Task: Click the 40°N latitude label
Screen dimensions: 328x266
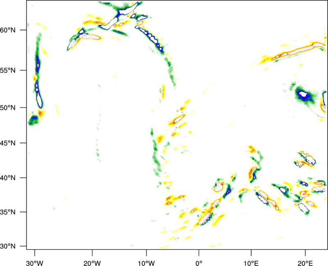Action: [x=8, y=178]
